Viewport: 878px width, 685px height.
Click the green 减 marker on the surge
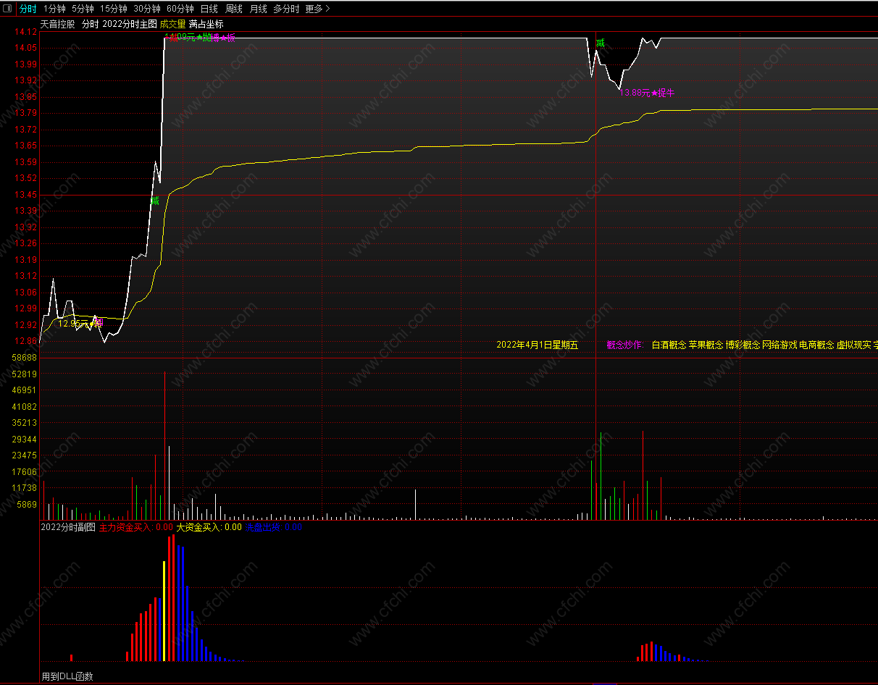pyautogui.click(x=154, y=201)
